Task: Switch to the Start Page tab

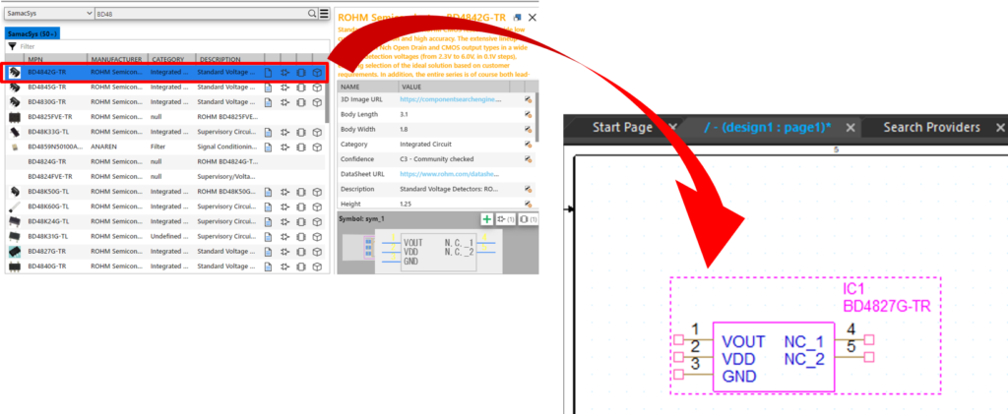Action: 622,127
